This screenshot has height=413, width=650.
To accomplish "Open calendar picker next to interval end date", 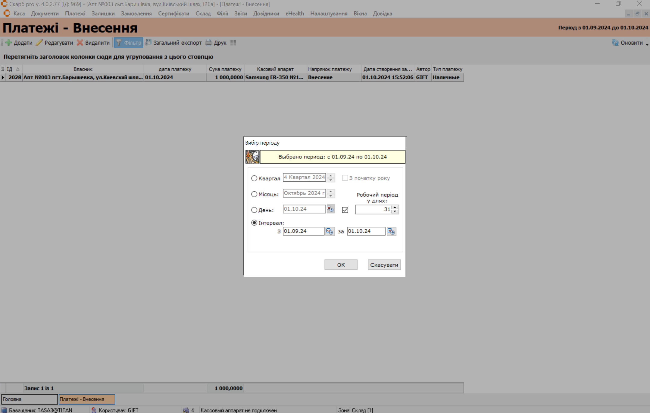I will [391, 231].
